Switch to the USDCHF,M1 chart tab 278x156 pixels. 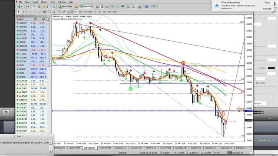(x=105, y=148)
